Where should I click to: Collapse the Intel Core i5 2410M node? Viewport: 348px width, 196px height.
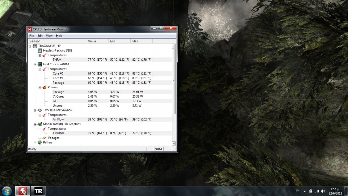[35, 64]
